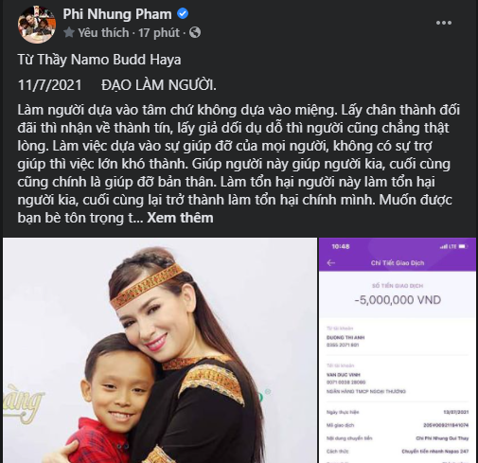
Task: Open Phi Nhung Pham's profile picture
Action: pyautogui.click(x=37, y=25)
